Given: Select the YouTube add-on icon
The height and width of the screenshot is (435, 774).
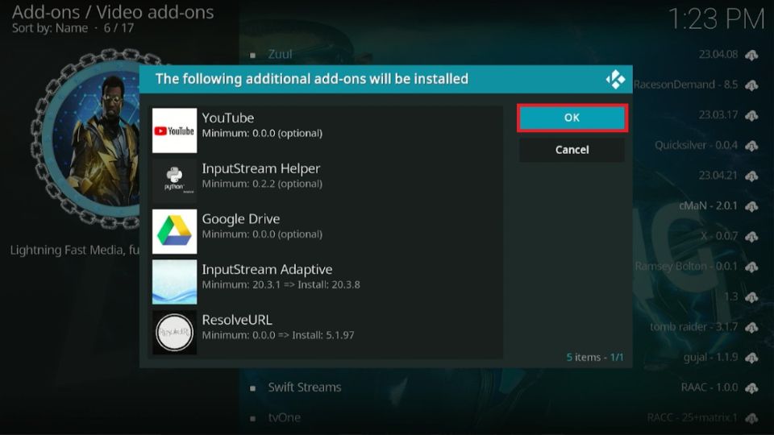Looking at the screenshot, I should (174, 130).
